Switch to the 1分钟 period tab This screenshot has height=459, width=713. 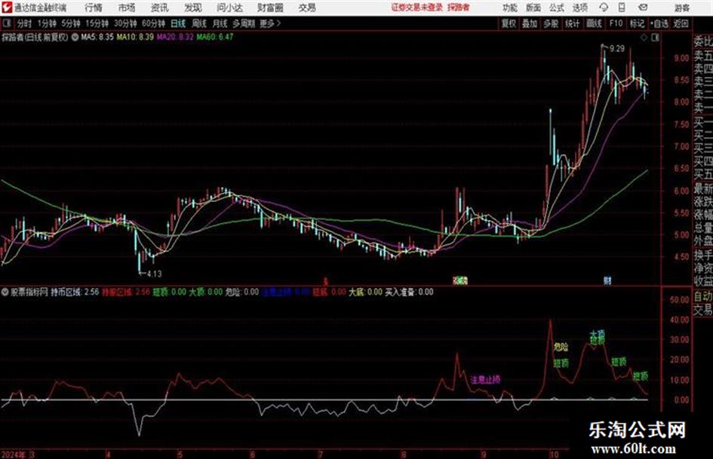tap(47, 23)
